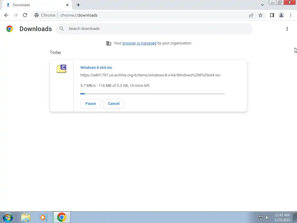
Task: Restore down the Chrome window
Action: point(280,3)
